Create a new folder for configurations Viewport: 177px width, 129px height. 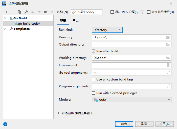pos(46,12)
